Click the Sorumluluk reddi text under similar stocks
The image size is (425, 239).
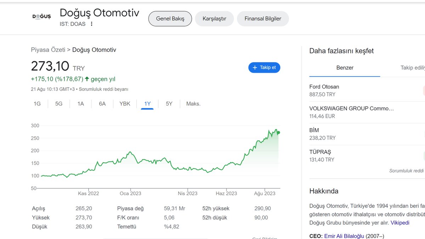407,171
